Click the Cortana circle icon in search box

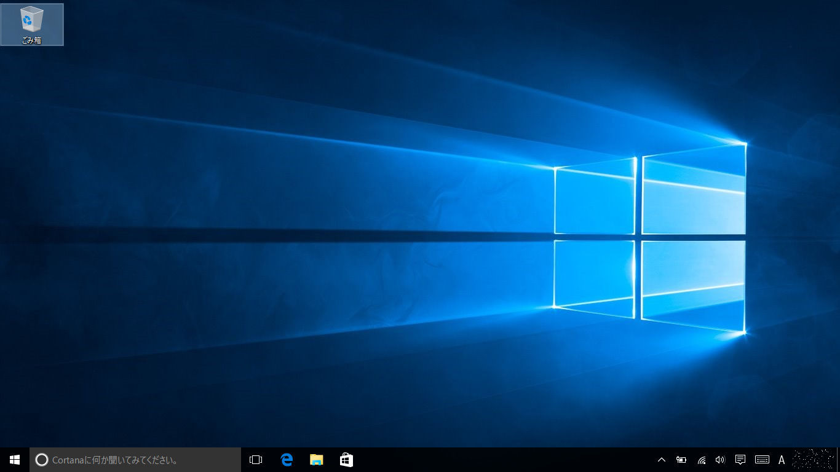point(42,460)
